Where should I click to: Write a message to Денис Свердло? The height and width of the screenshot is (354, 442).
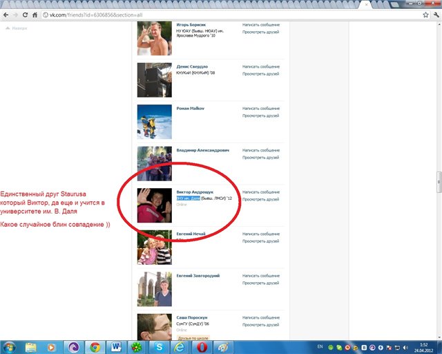tap(261, 66)
